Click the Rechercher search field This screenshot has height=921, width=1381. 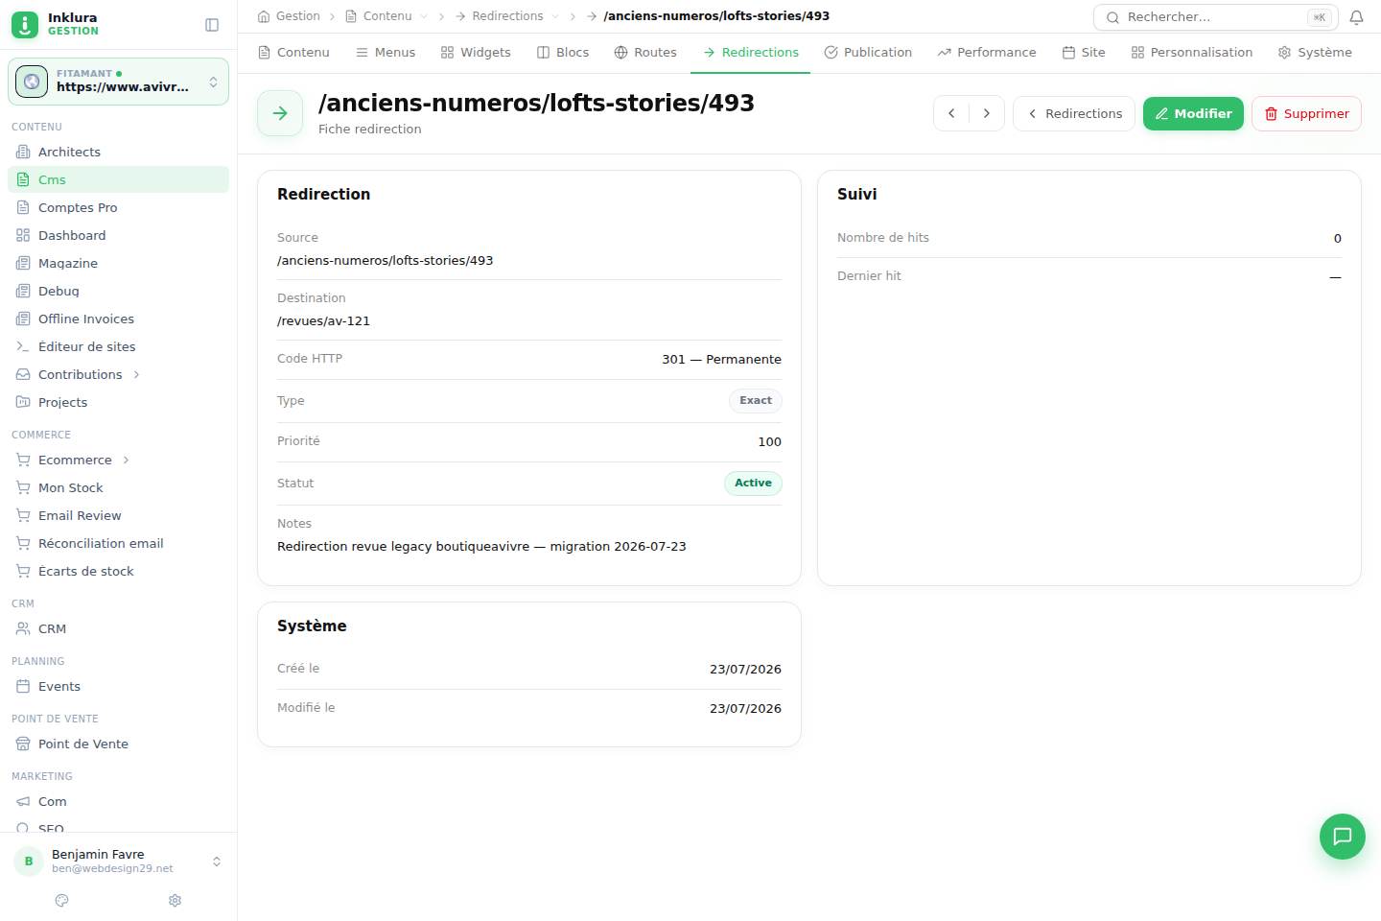1214,17
